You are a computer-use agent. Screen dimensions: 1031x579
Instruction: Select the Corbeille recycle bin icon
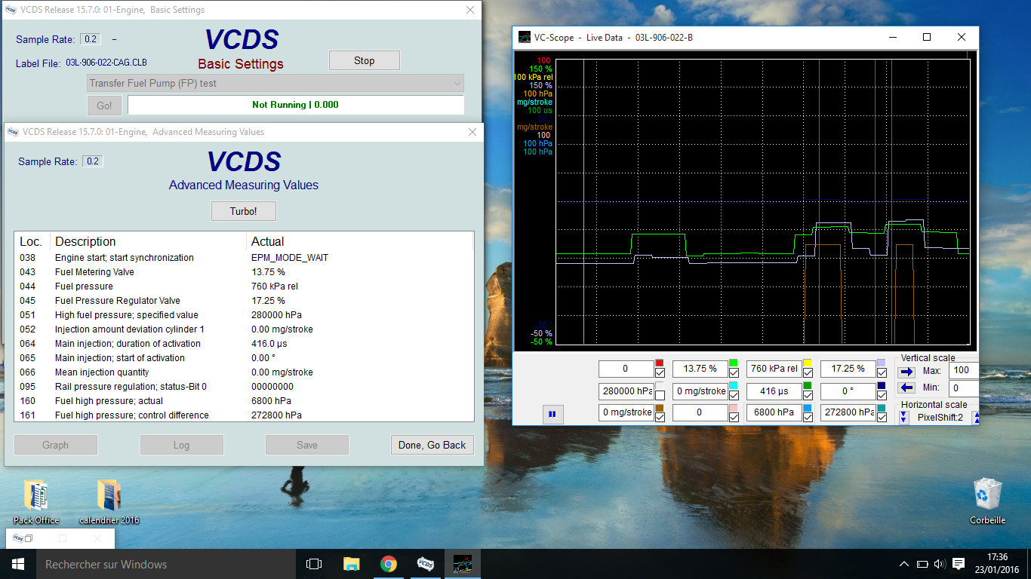tap(987, 502)
